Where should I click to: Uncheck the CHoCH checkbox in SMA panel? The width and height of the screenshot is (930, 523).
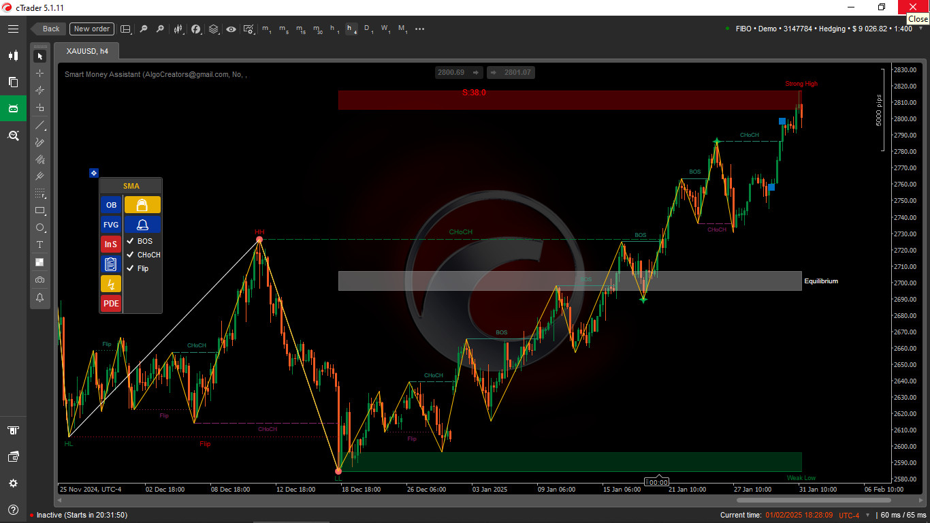[131, 255]
